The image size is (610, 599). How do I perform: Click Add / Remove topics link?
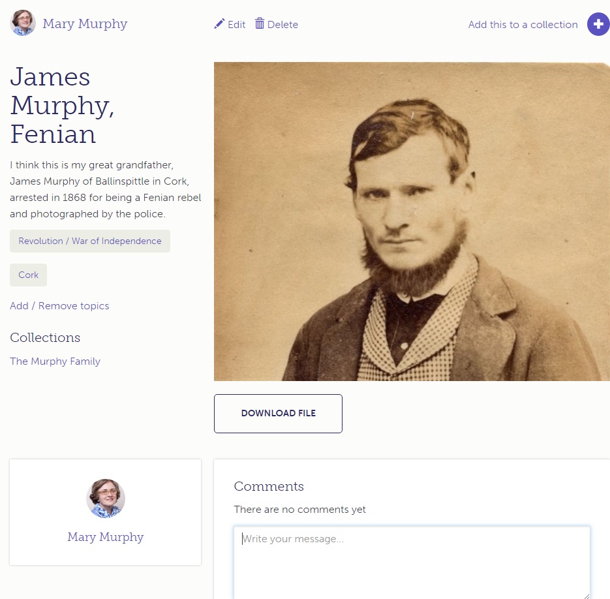(x=59, y=306)
